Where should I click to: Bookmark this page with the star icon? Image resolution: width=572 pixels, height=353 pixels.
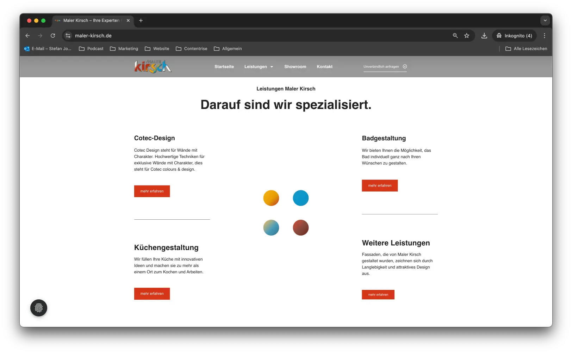coord(467,36)
